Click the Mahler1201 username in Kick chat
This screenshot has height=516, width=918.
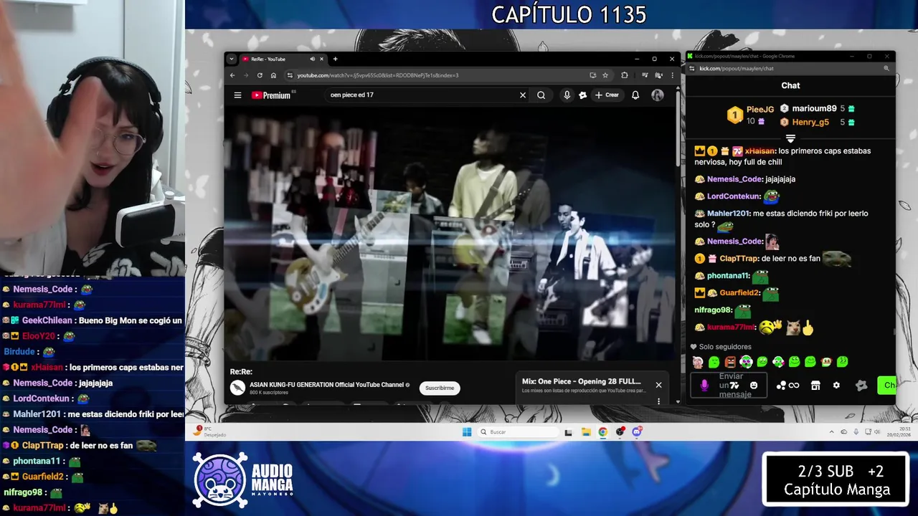728,214
